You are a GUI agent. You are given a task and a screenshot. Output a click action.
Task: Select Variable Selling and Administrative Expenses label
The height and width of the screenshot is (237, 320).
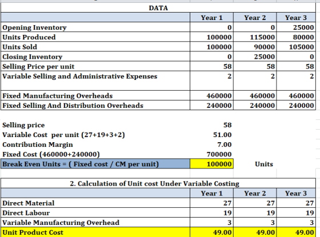(x=95, y=81)
